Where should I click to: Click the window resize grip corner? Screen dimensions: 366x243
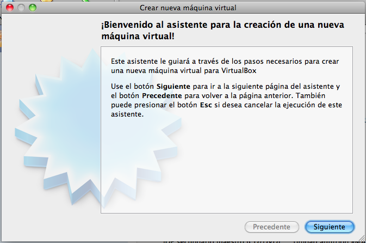(x=361, y=238)
